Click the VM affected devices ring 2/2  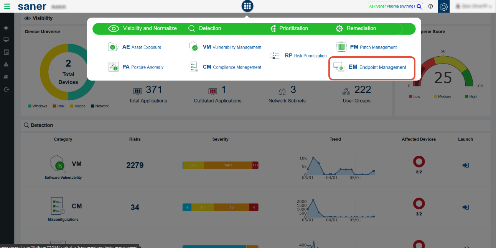tap(419, 162)
